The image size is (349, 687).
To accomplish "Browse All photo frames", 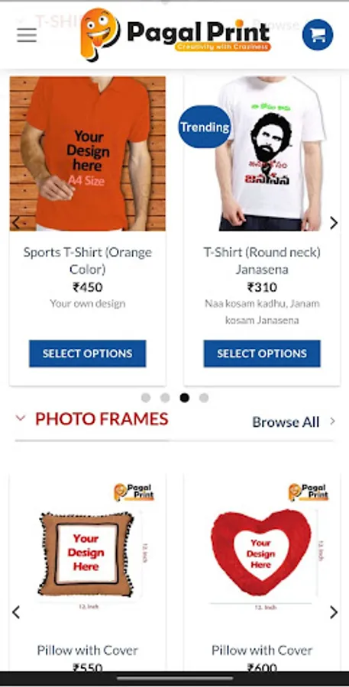I will tap(286, 422).
